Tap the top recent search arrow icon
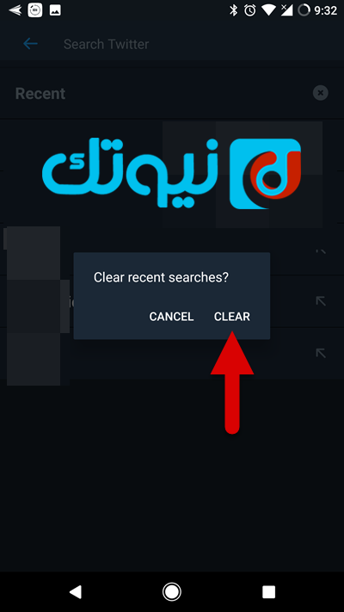This screenshot has height=612, width=344. tap(321, 250)
